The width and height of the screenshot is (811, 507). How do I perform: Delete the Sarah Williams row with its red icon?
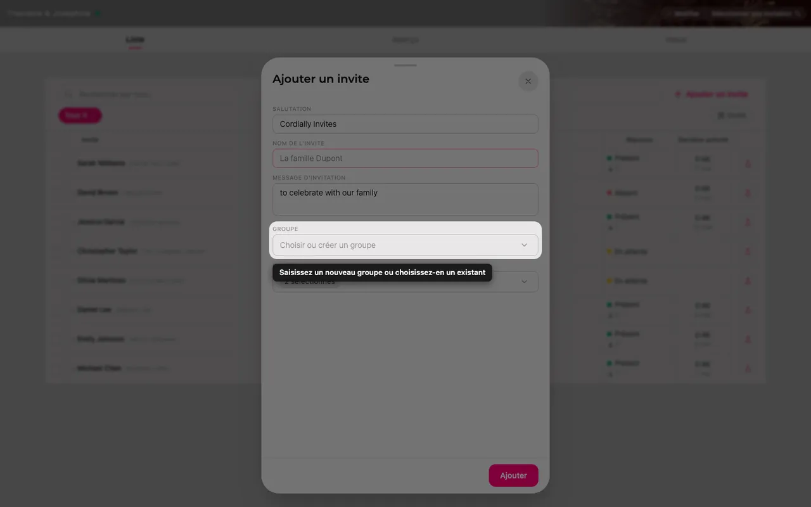[748, 164]
